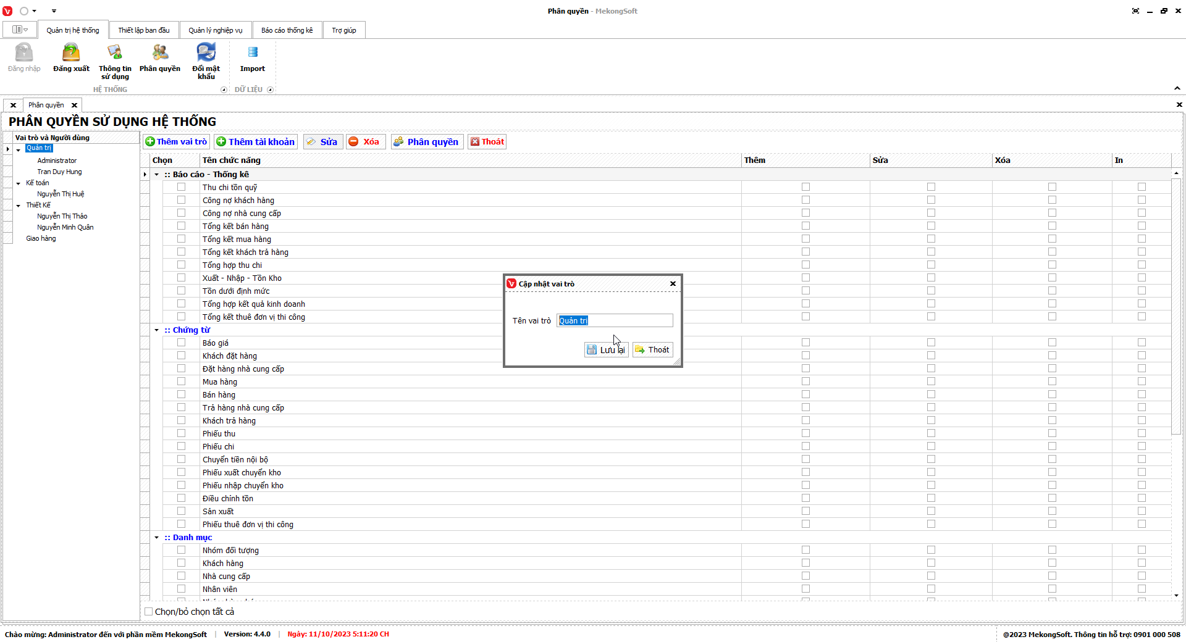
Task: Click the Đăng xuất ribbon icon
Action: point(71,52)
